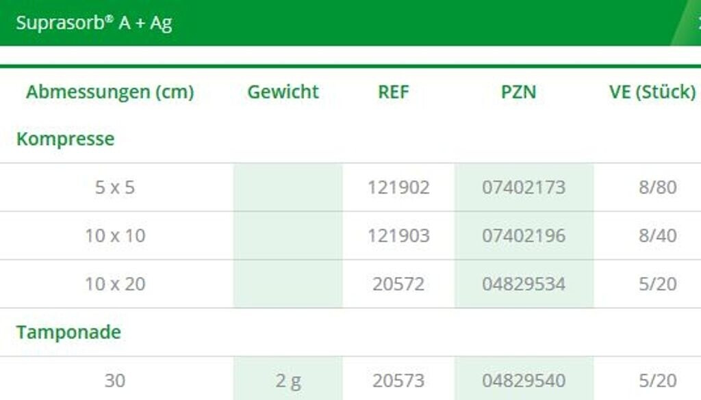Click the 10 x 10 dimension cell
The width and height of the screenshot is (701, 400).
click(115, 236)
